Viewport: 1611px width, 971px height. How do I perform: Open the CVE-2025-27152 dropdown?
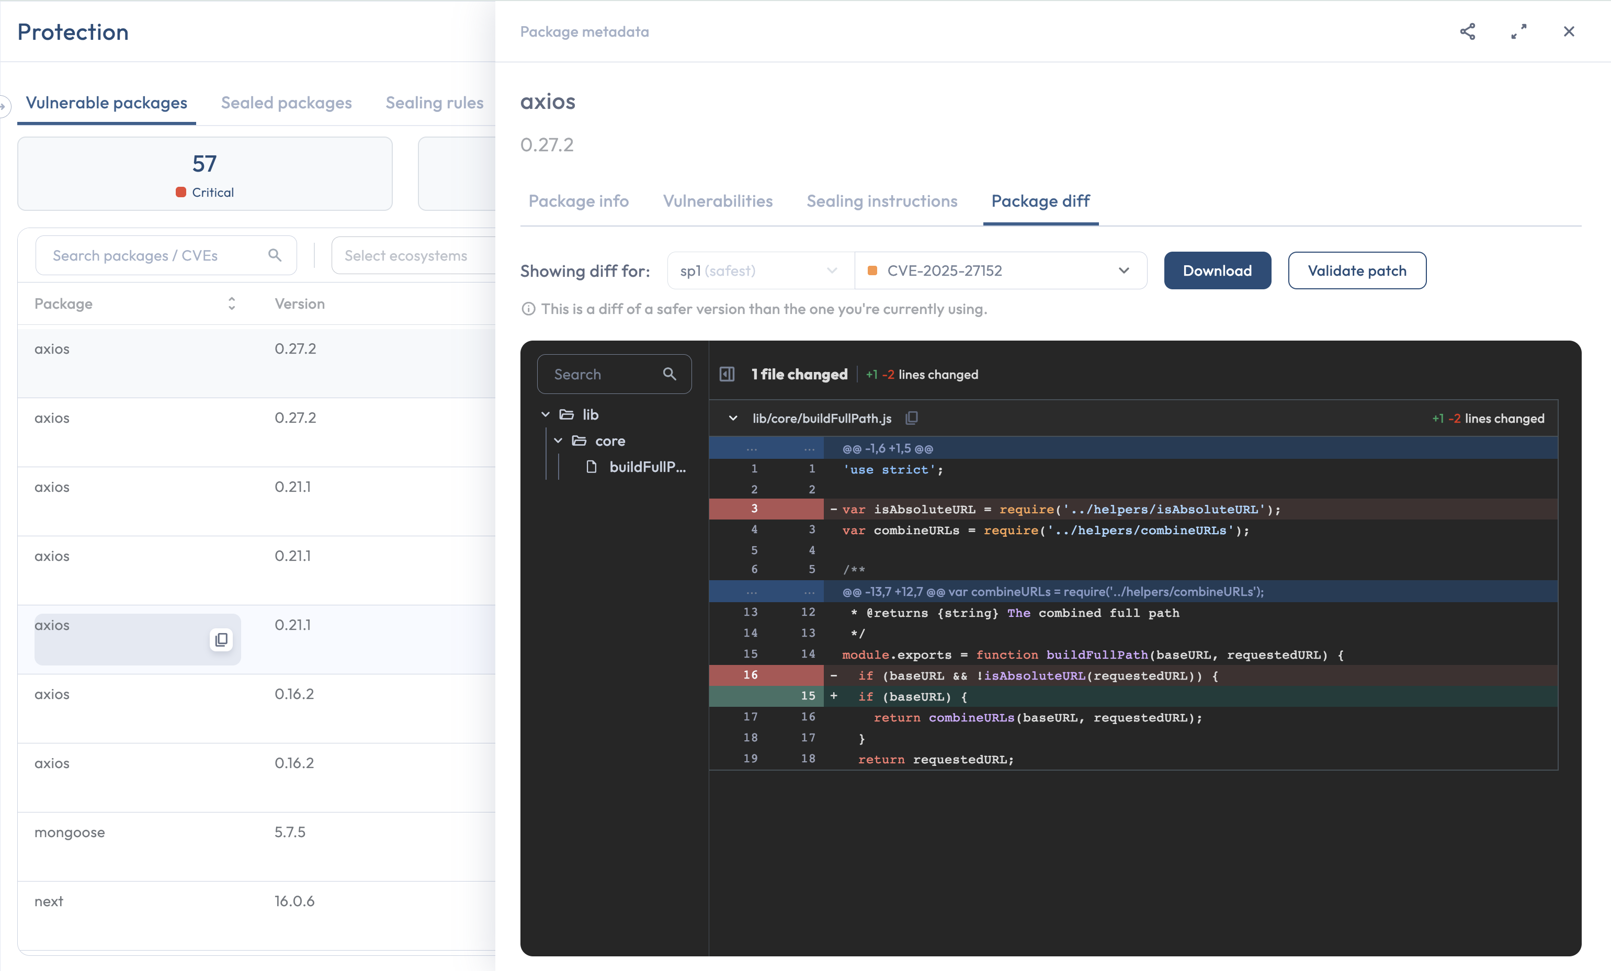tap(1000, 270)
